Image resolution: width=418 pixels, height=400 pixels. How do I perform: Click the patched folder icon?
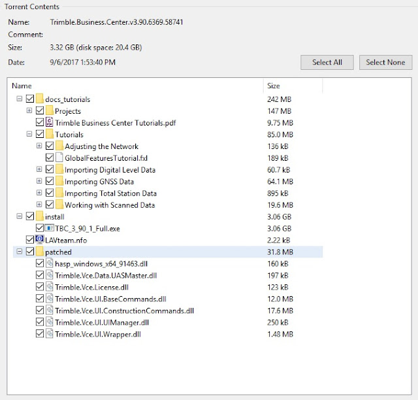[40, 252]
